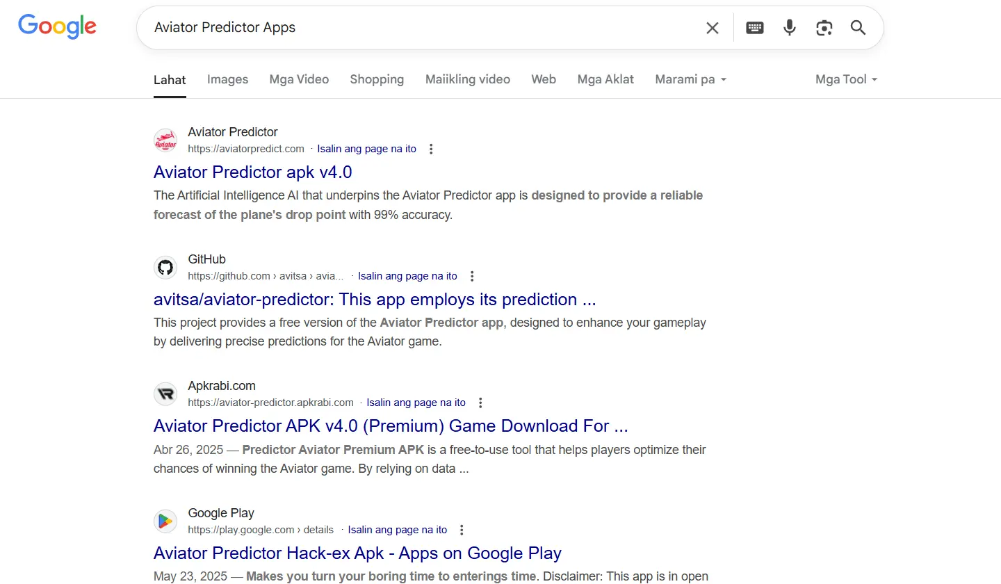Switch to the Images tab

227,79
